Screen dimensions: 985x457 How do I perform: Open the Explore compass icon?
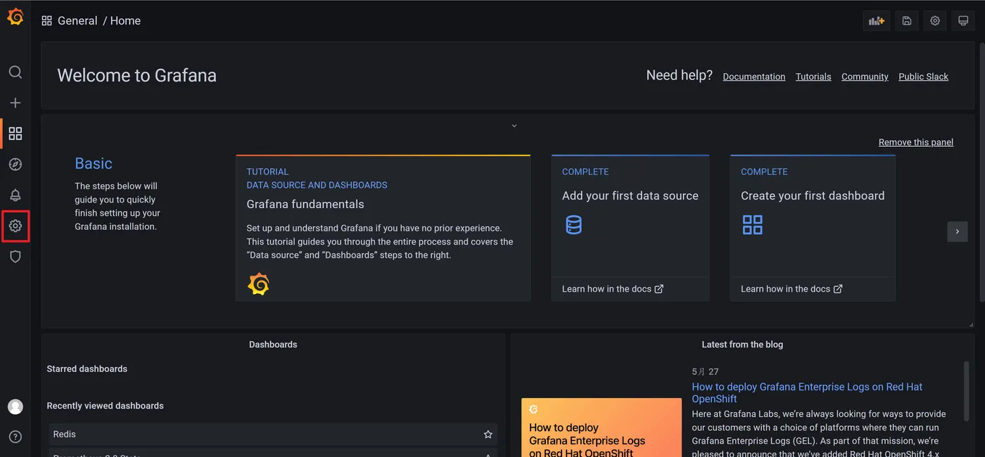point(15,165)
